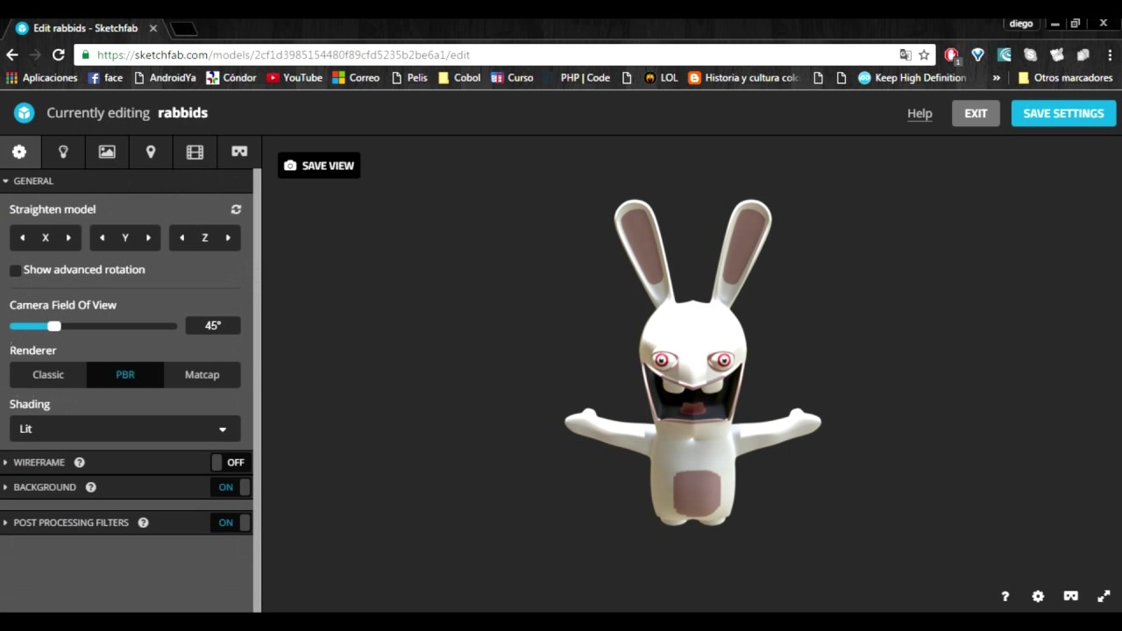Open the Lighting lightbulb tab
The width and height of the screenshot is (1122, 631).
click(x=63, y=152)
